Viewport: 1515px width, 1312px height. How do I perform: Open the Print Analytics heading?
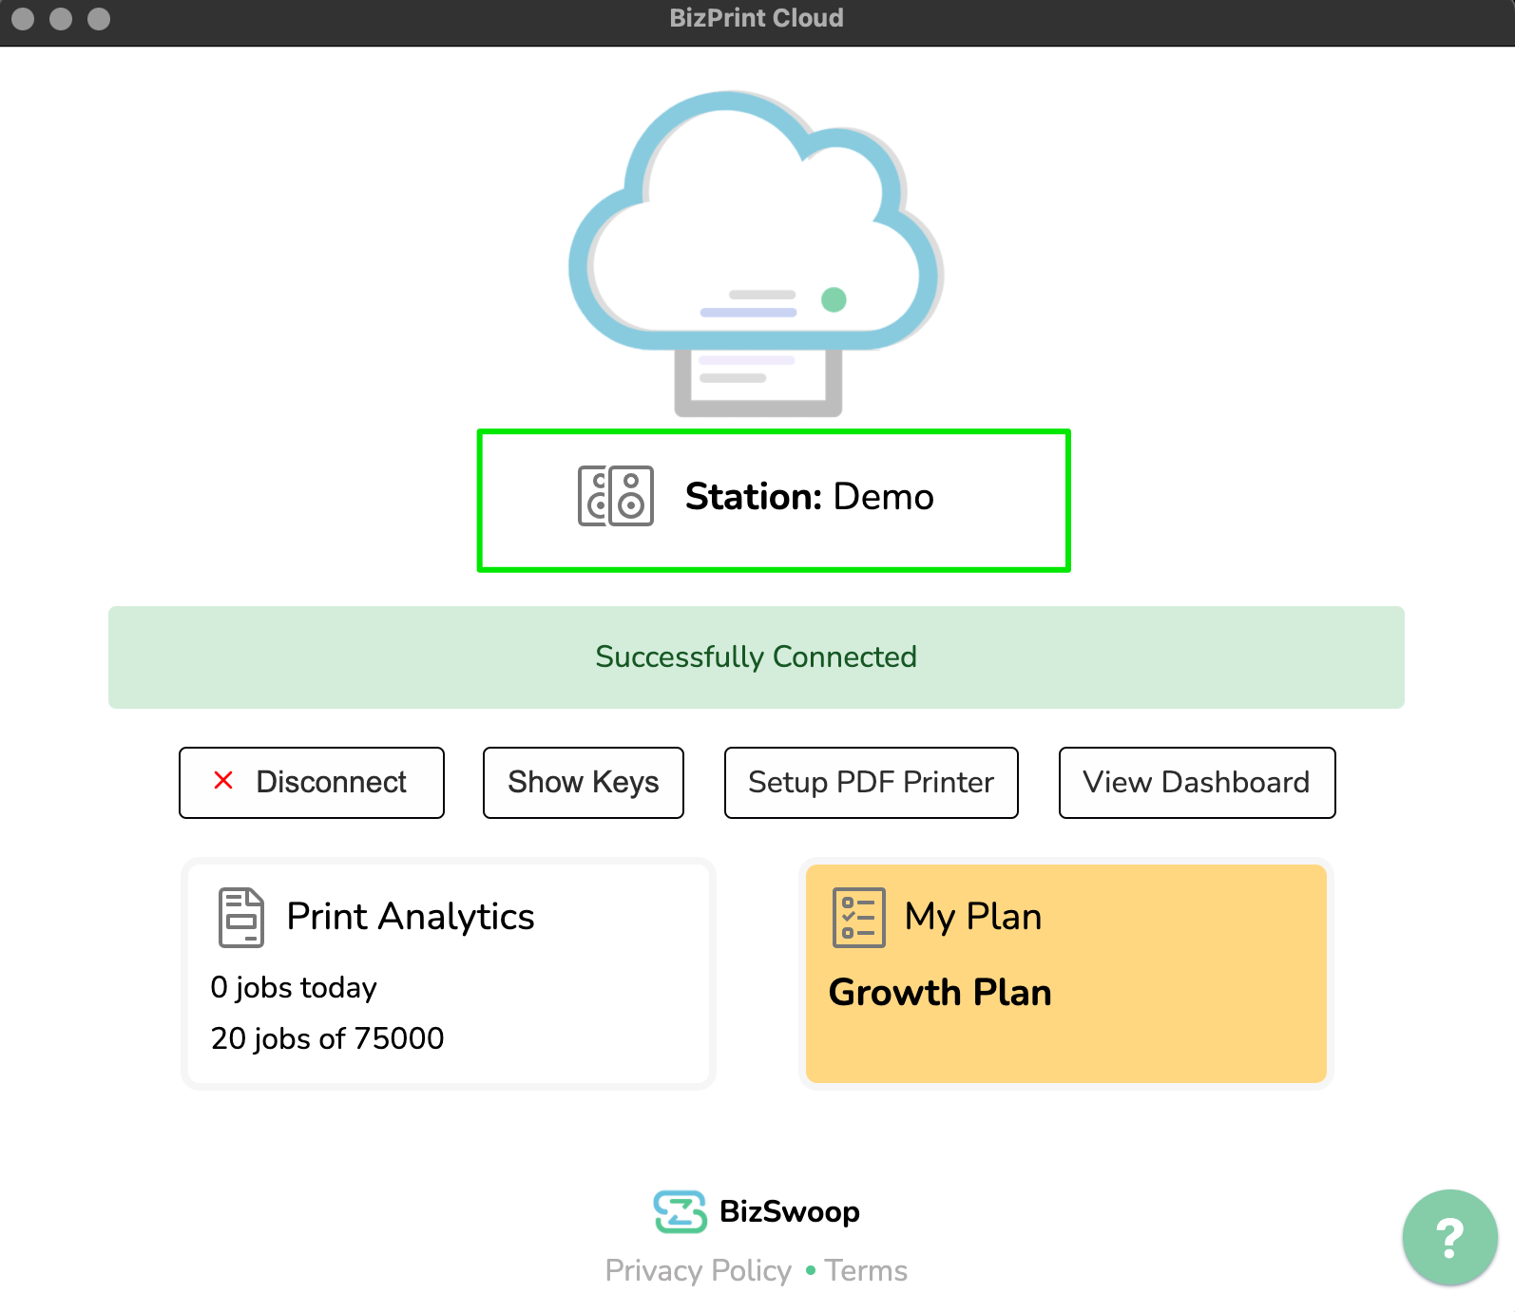(411, 917)
